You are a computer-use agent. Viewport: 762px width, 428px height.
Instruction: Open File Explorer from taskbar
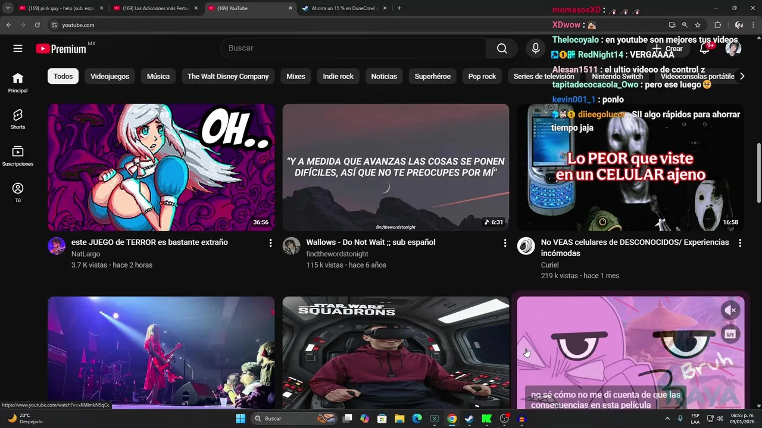[x=399, y=418]
